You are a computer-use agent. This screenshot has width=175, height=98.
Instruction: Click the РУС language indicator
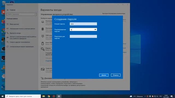161,96
